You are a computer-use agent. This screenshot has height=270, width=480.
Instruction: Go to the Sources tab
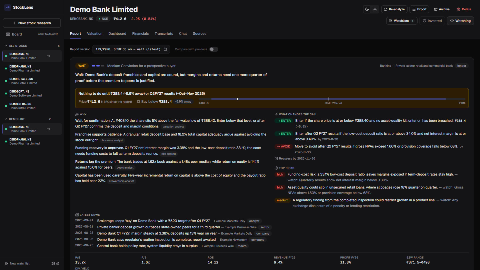pos(199,33)
